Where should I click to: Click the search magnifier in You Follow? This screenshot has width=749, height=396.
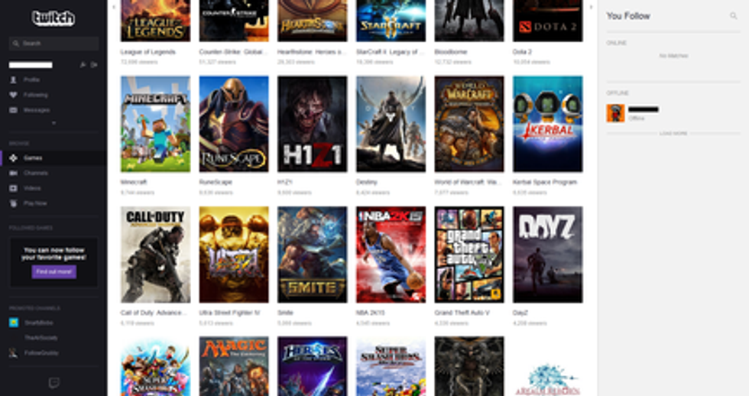[x=734, y=16]
